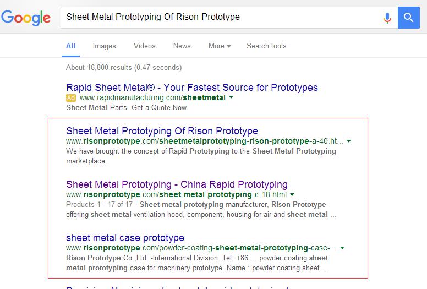This screenshot has height=289, width=427.
Task: Start voice search with microphone icon
Action: point(387,18)
